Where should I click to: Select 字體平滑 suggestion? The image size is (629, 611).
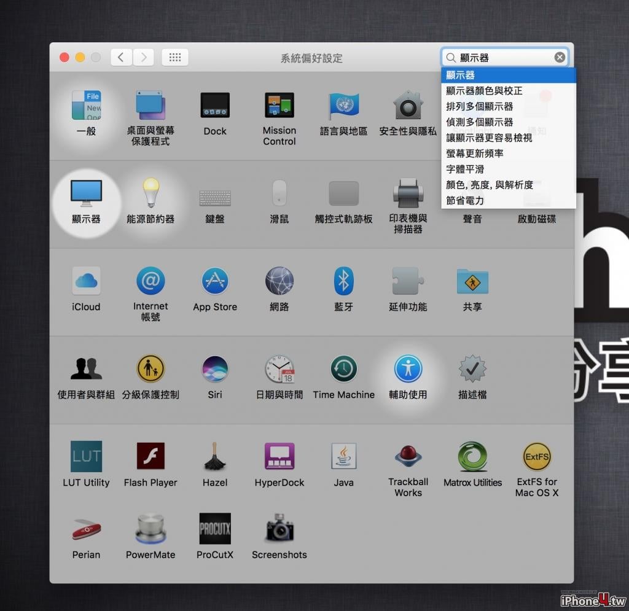point(508,169)
